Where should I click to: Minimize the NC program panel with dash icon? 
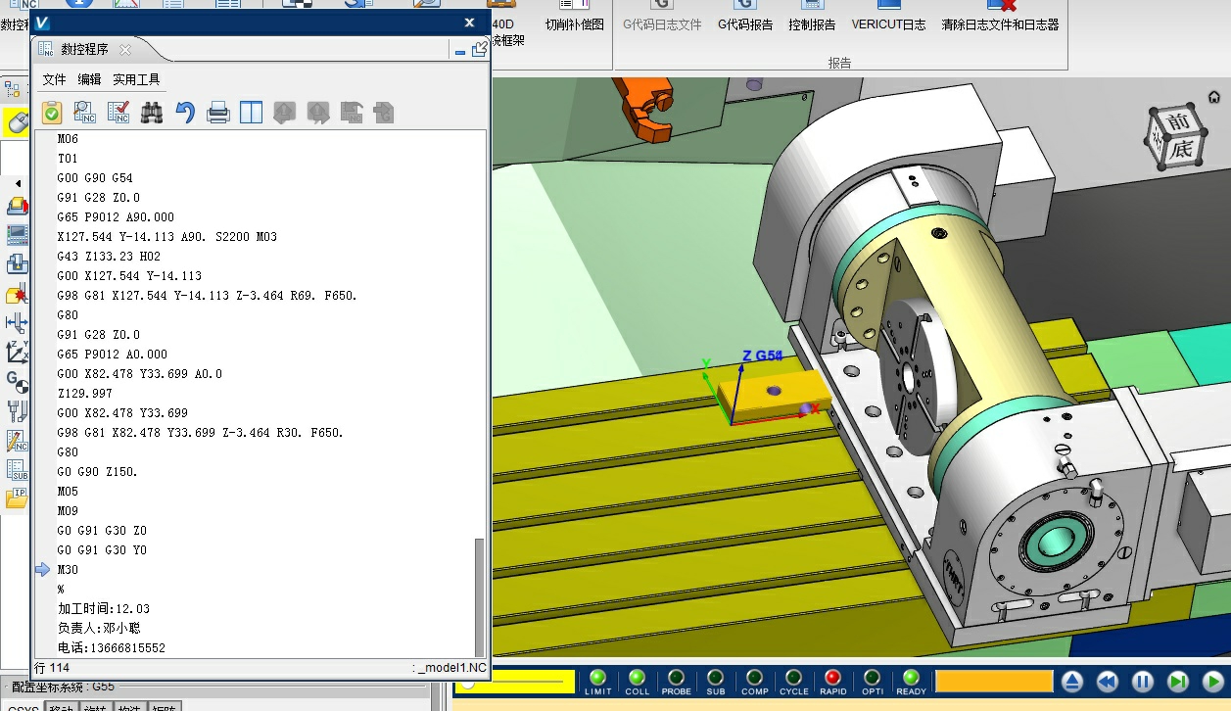[460, 51]
